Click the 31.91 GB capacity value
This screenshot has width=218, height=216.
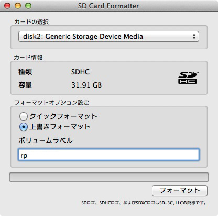[x=86, y=85]
